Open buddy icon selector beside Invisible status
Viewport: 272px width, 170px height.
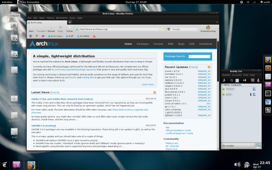pos(258,146)
